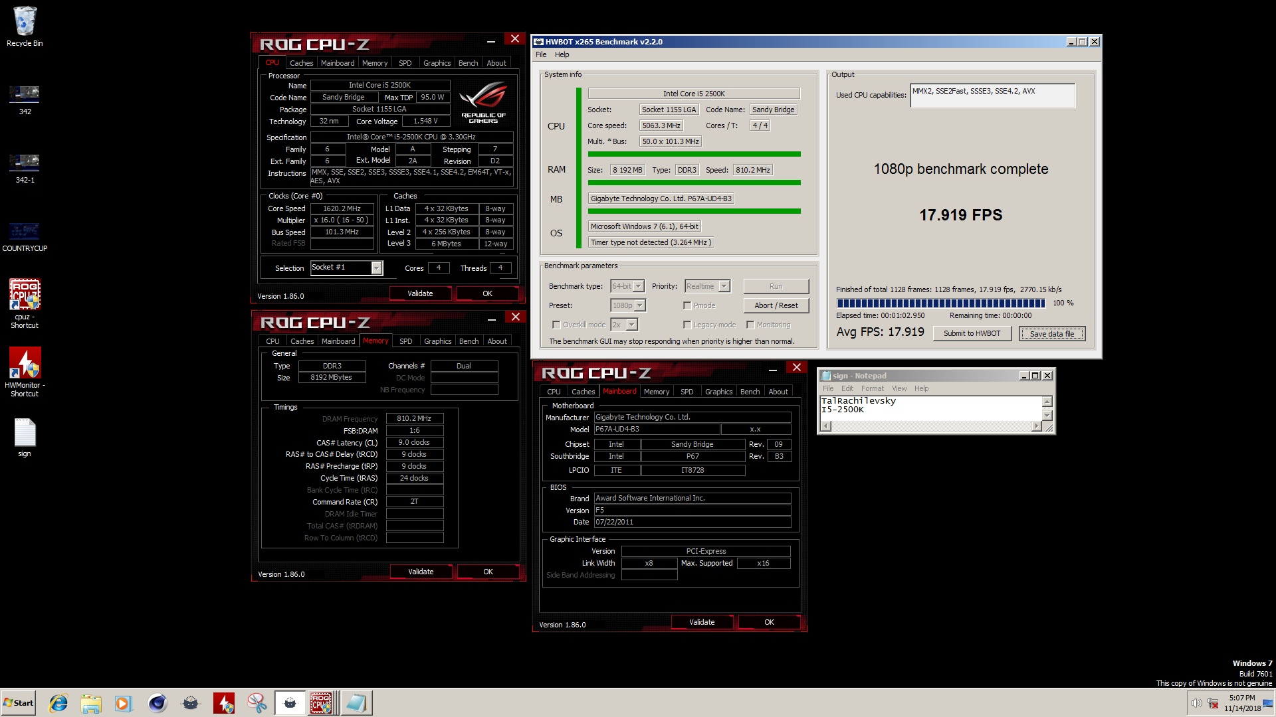1276x717 pixels.
Task: Click the Show Desktop icon beside the clock
Action: point(1267,703)
